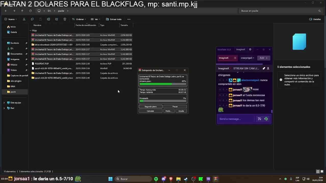The height and width of the screenshot is (183, 326).
Task: Click ban icon beside alexisomaigad's message
Action: click(x=220, y=80)
